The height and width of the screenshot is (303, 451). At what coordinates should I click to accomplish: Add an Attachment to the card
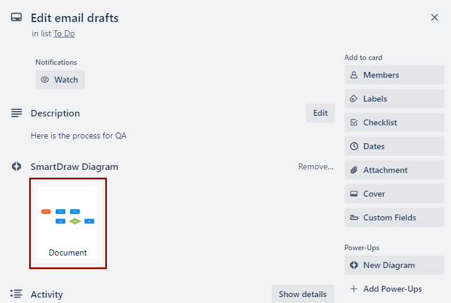pos(395,170)
